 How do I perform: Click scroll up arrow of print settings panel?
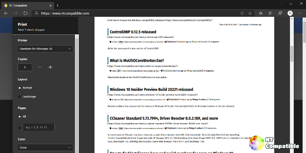(x=77, y=36)
